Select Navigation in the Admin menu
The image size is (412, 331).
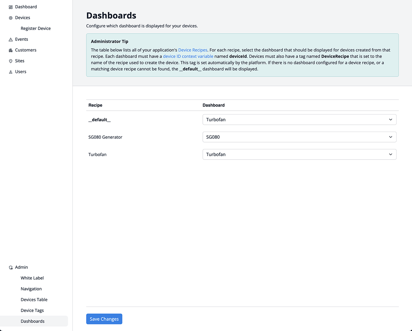[x=31, y=289]
